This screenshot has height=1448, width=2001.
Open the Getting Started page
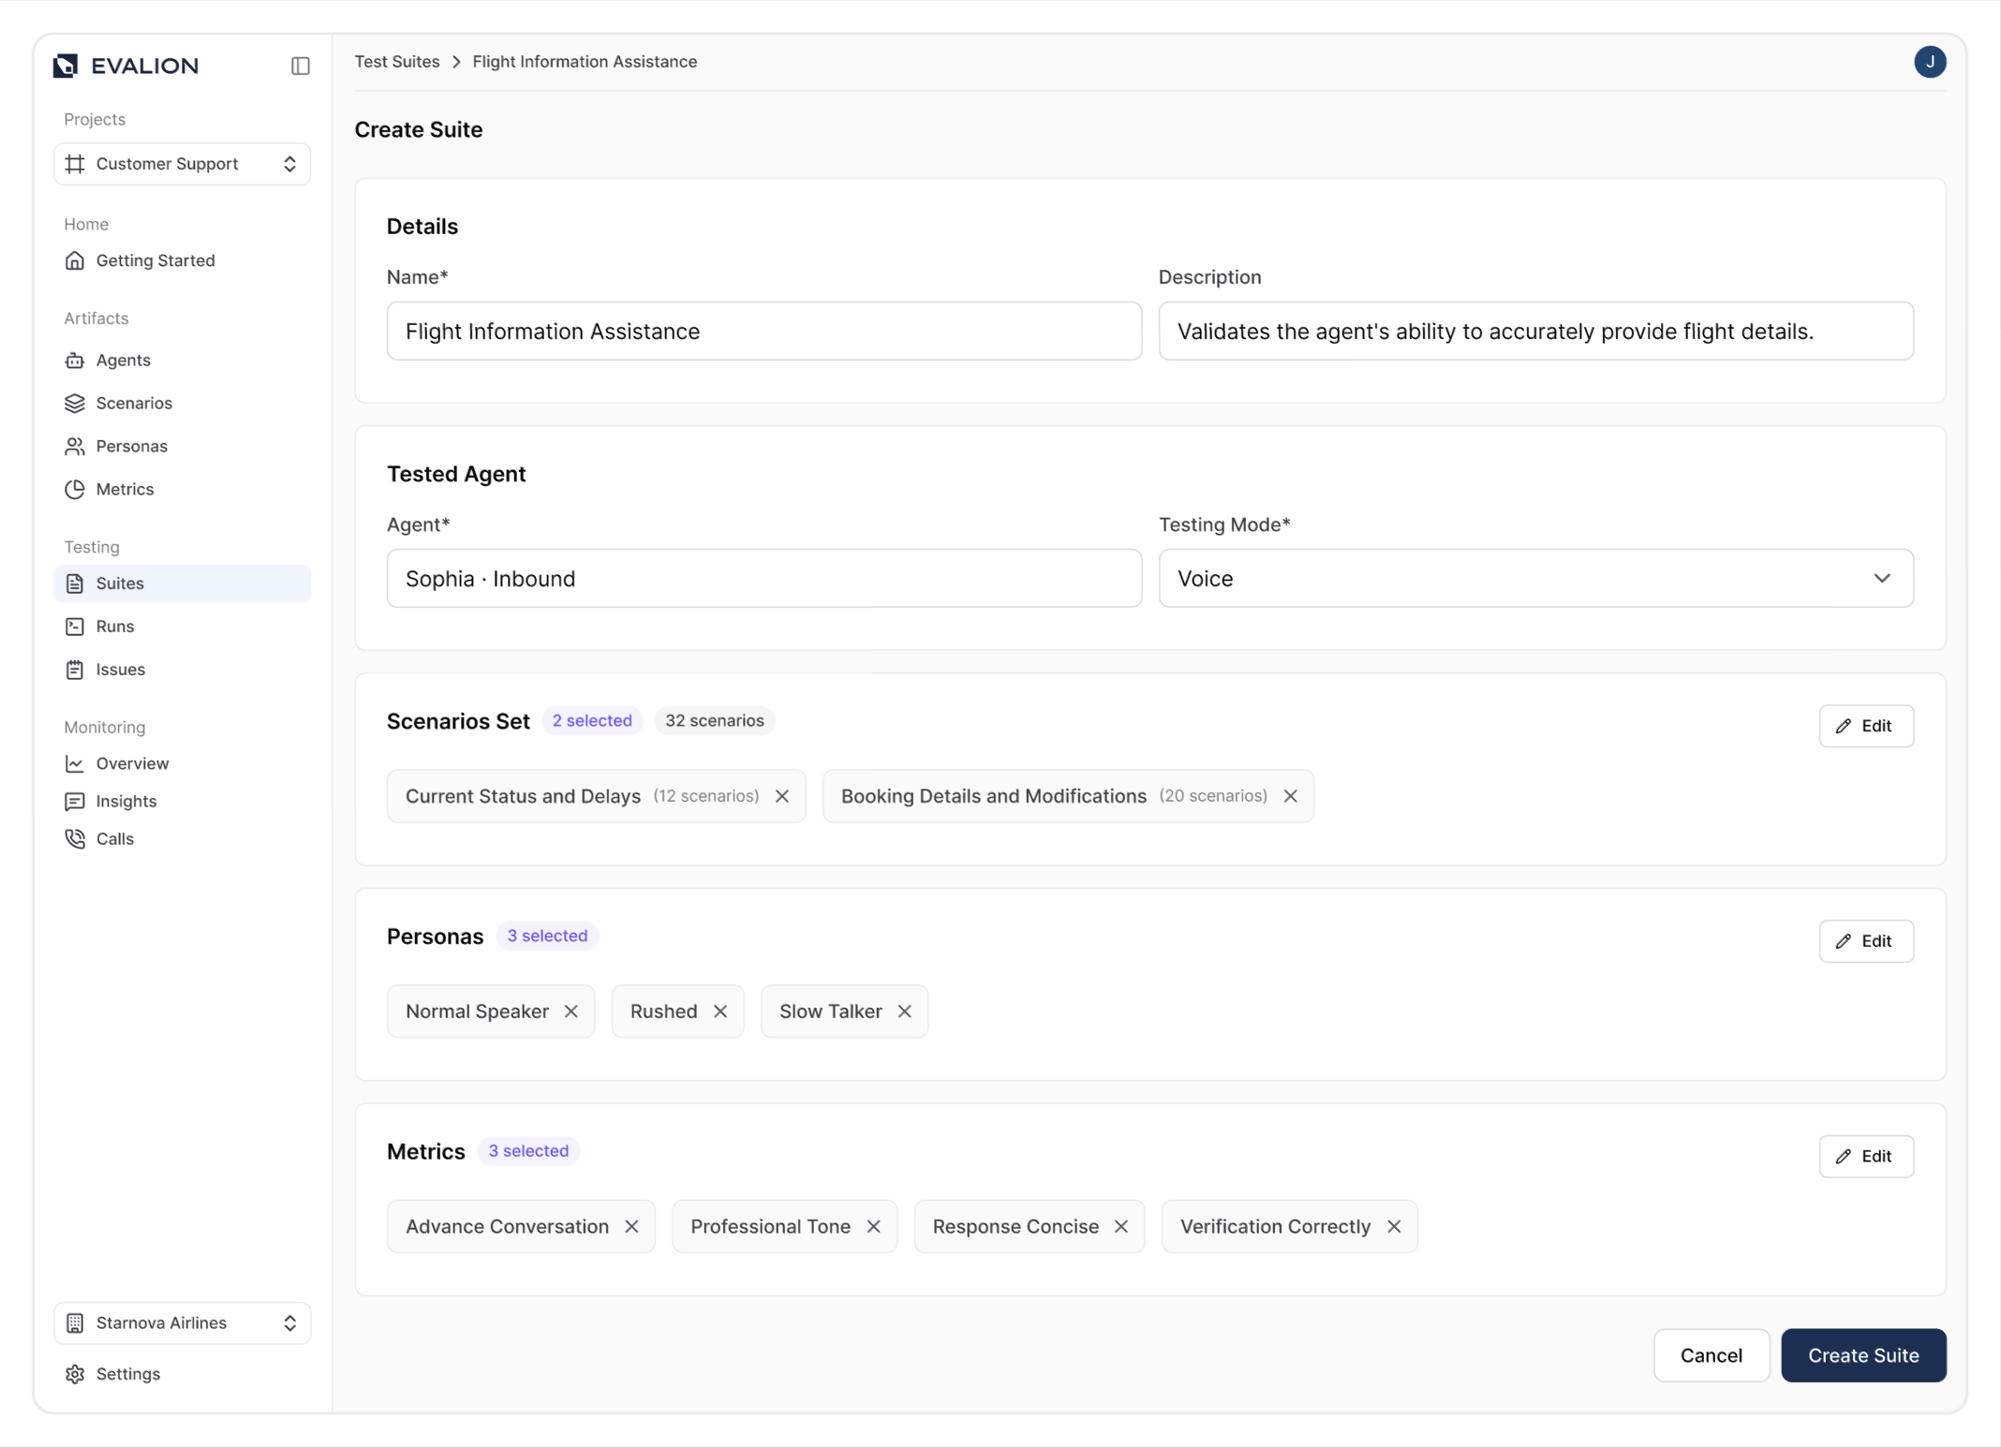[155, 260]
